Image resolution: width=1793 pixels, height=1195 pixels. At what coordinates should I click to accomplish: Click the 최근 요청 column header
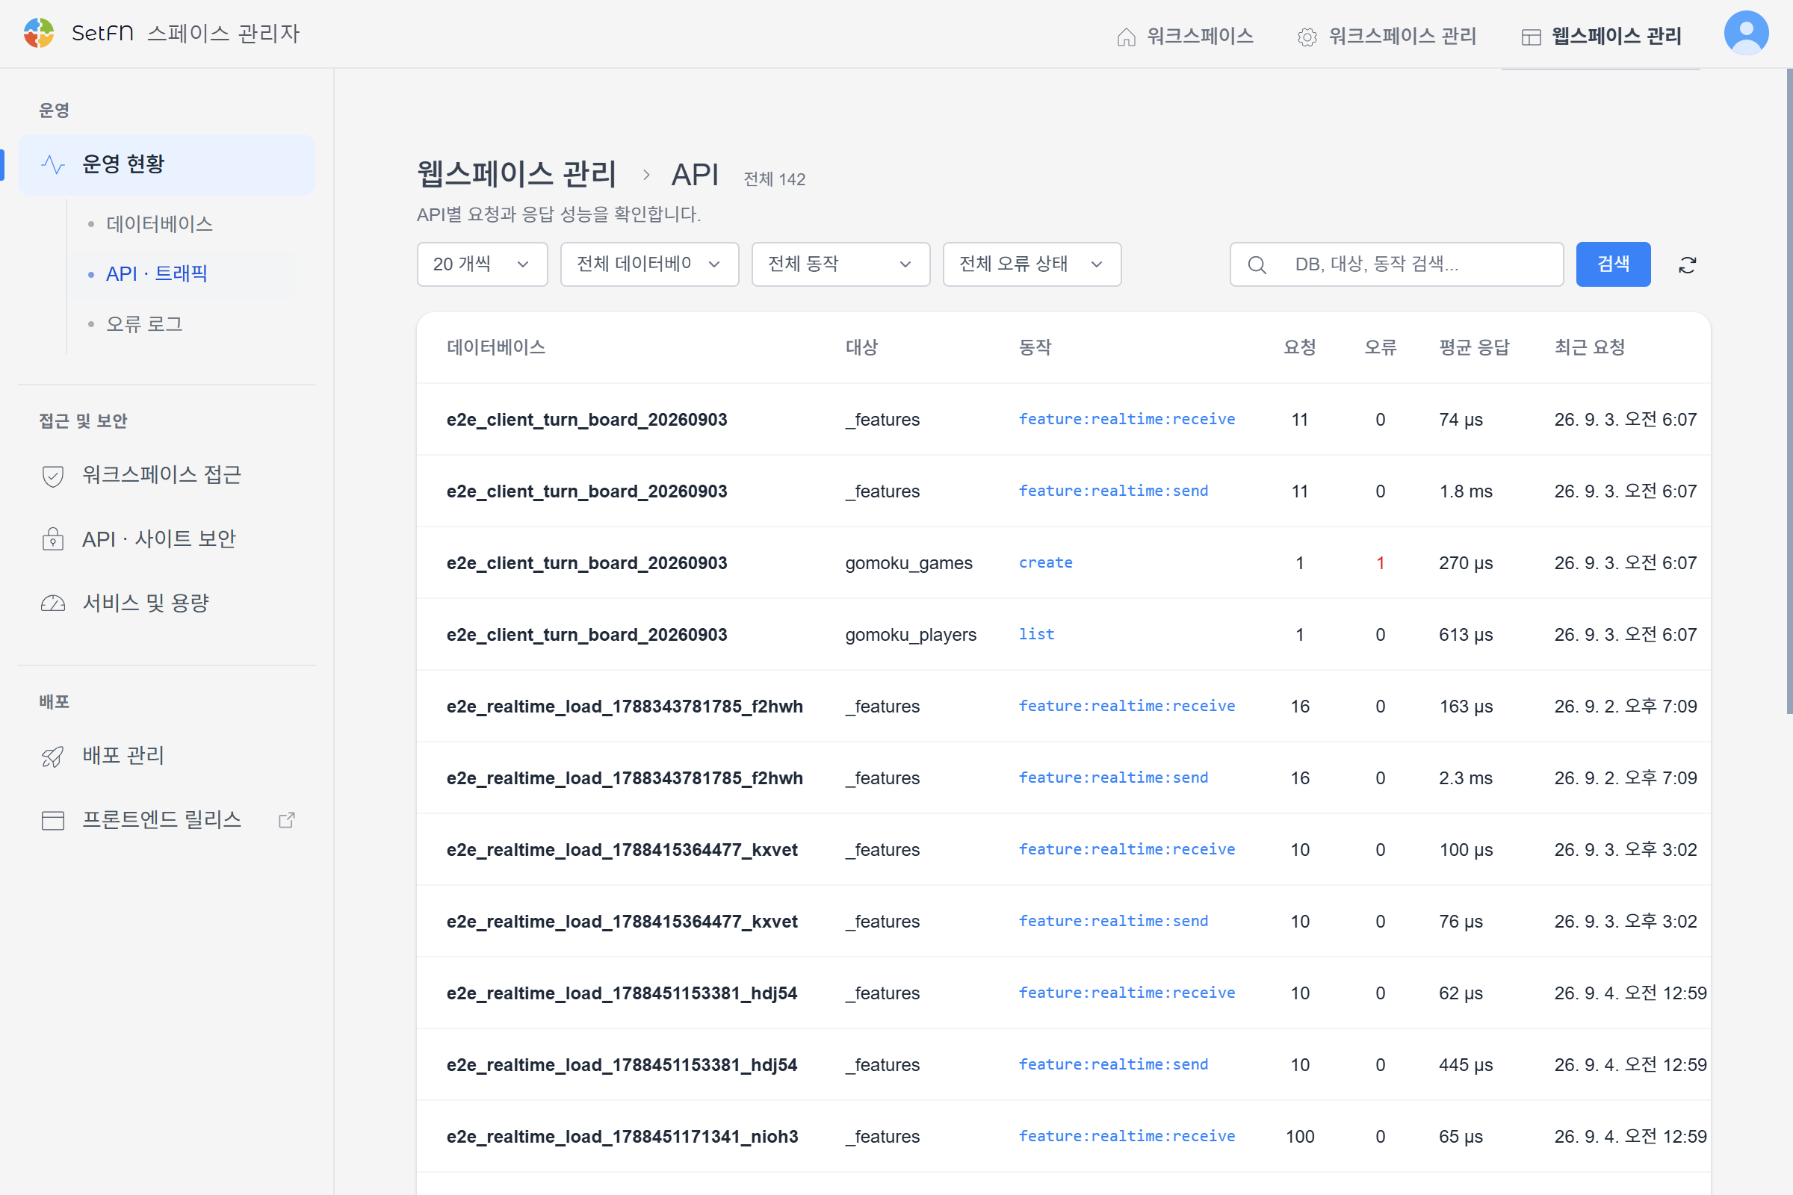(x=1591, y=347)
